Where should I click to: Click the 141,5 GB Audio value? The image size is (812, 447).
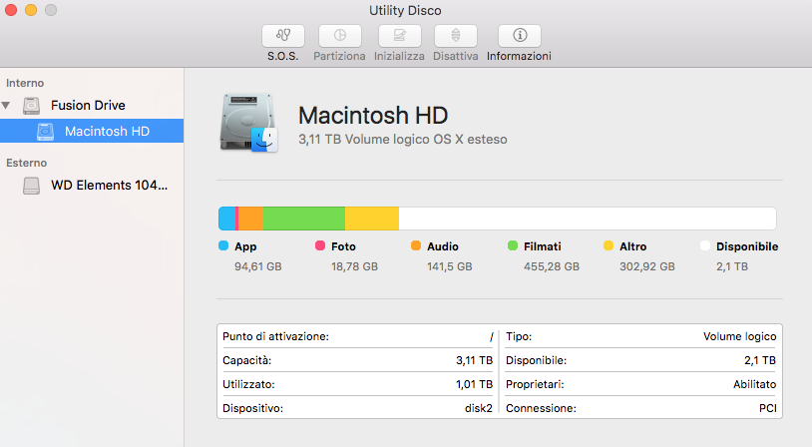(x=450, y=266)
